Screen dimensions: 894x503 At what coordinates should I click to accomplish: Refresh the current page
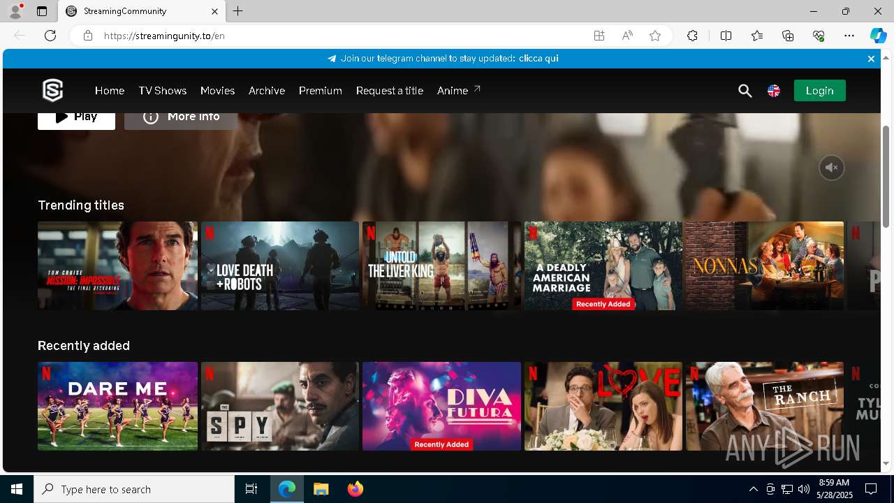tap(50, 36)
